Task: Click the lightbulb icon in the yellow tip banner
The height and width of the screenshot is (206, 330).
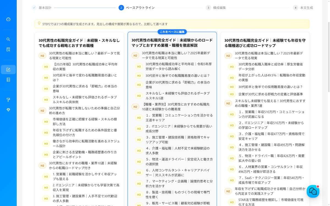Action: [x=39, y=24]
